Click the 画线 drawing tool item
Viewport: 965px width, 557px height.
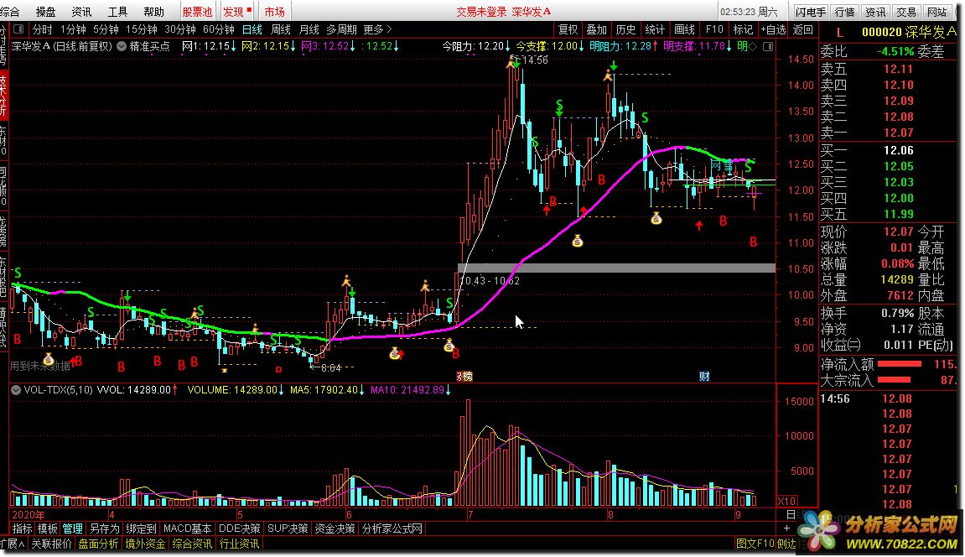pos(684,29)
